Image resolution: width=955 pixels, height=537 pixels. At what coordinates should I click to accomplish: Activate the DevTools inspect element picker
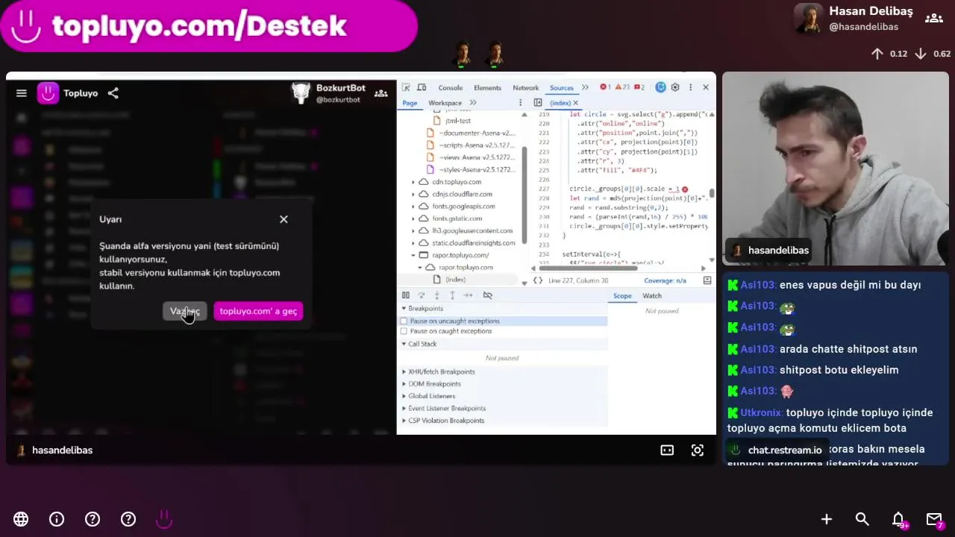pyautogui.click(x=406, y=87)
